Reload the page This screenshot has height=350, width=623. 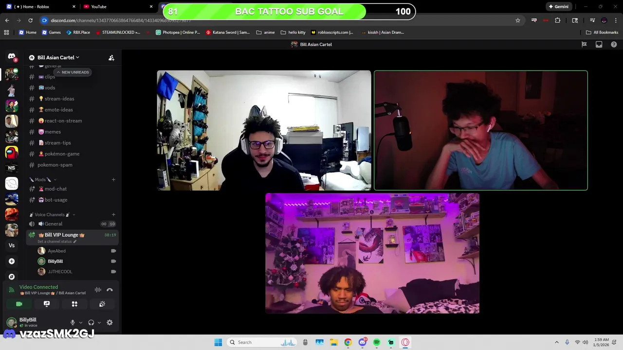(30, 20)
